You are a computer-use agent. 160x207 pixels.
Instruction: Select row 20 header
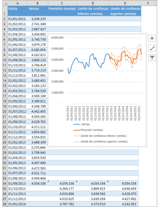pos(5,112)
